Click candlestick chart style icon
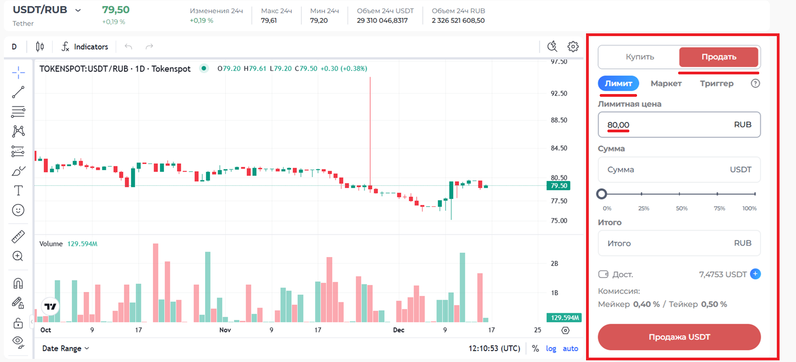The height and width of the screenshot is (362, 796). tap(39, 46)
